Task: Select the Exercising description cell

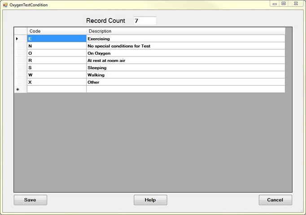Action: tap(185, 39)
